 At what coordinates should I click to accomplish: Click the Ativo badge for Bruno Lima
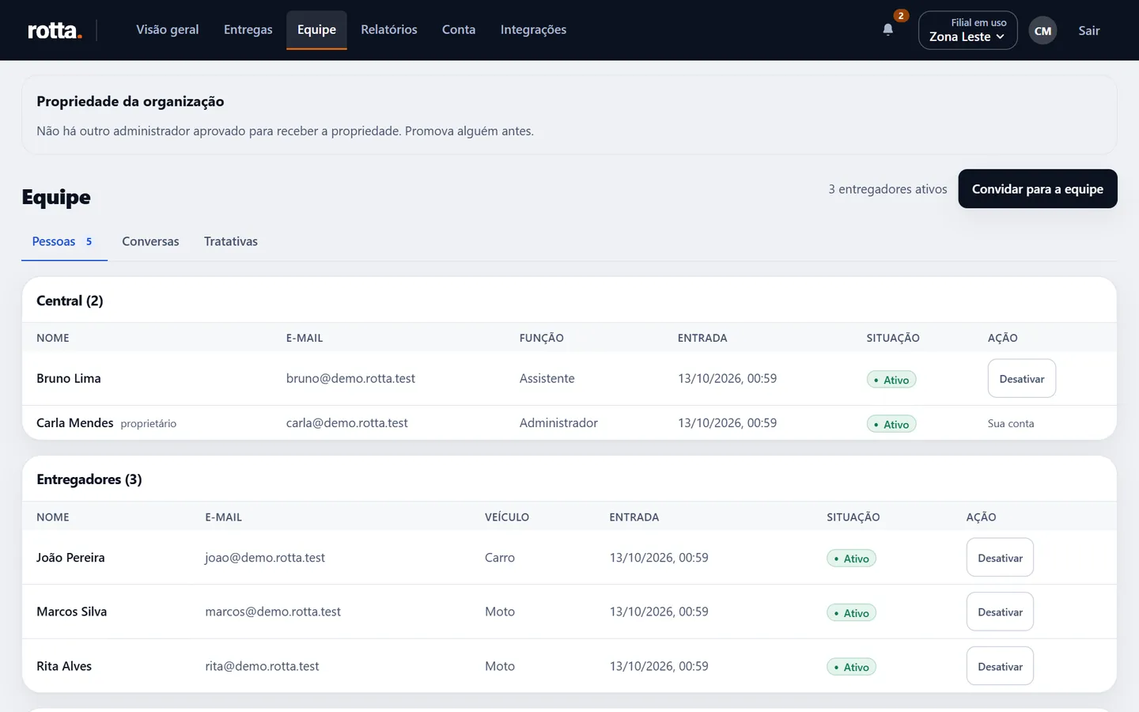(891, 380)
